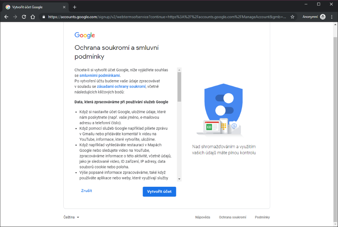Open a new tab with the plus button
The image size is (338, 227).
pos(75,7)
